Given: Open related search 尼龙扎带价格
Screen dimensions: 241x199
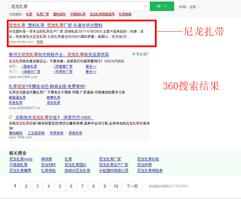Looking at the screenshot, I should tap(148, 159).
